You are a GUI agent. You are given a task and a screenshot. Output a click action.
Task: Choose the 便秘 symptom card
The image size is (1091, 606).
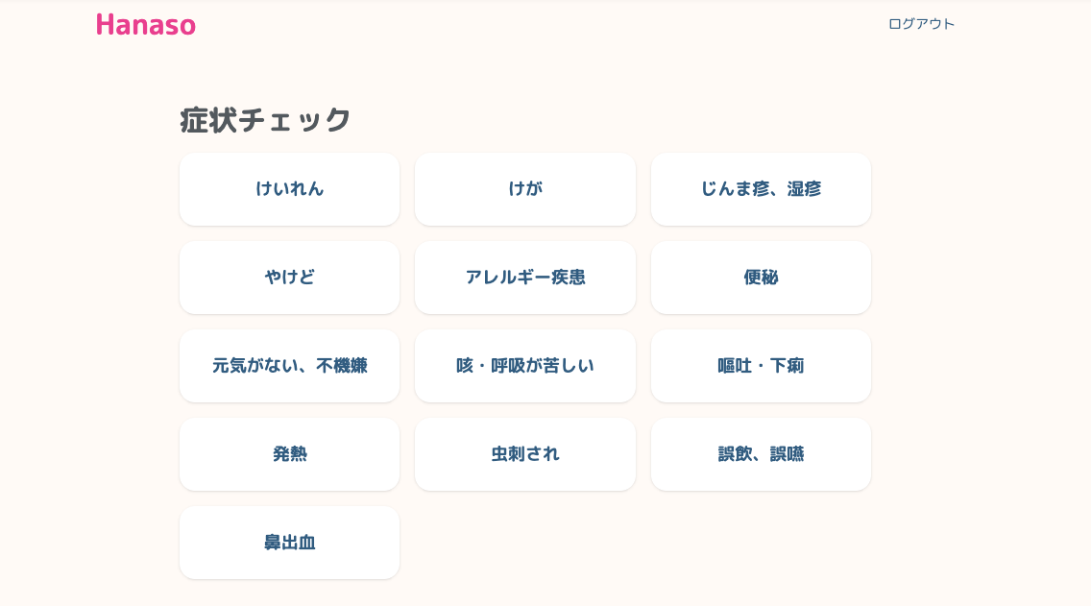[x=761, y=278]
